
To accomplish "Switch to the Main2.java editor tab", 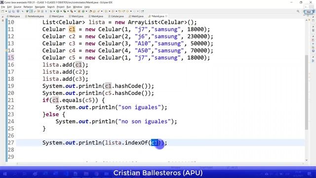I will (56, 16).
